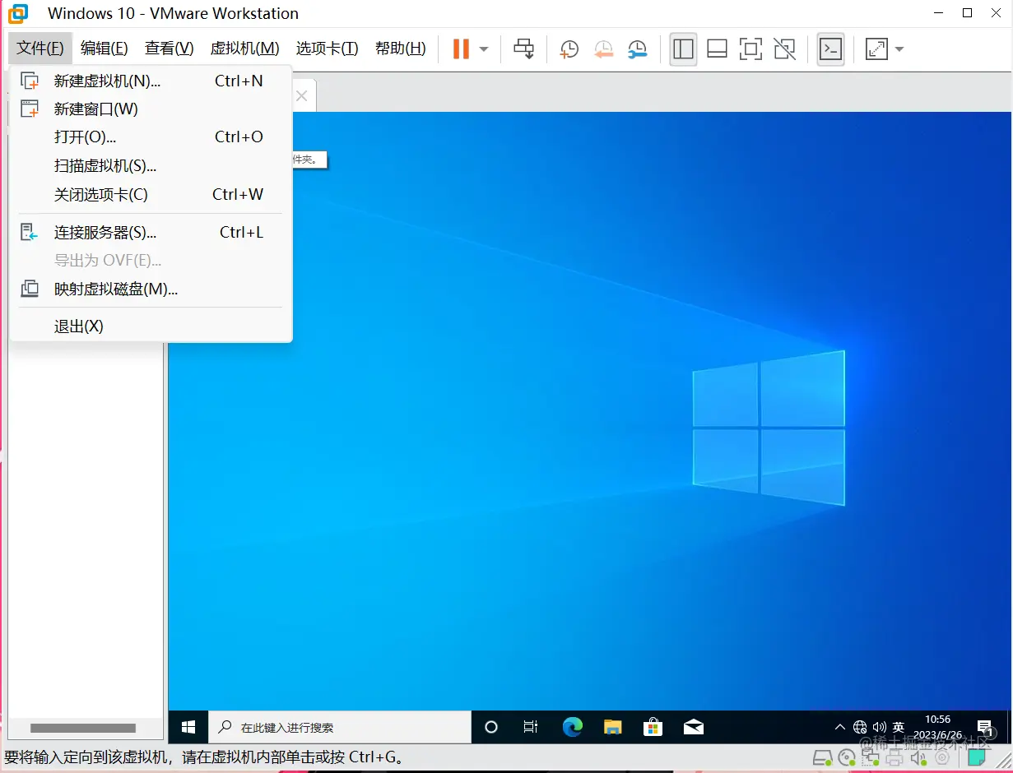Image resolution: width=1013 pixels, height=773 pixels.
Task: Open the 帮助(H) menu
Action: (401, 49)
